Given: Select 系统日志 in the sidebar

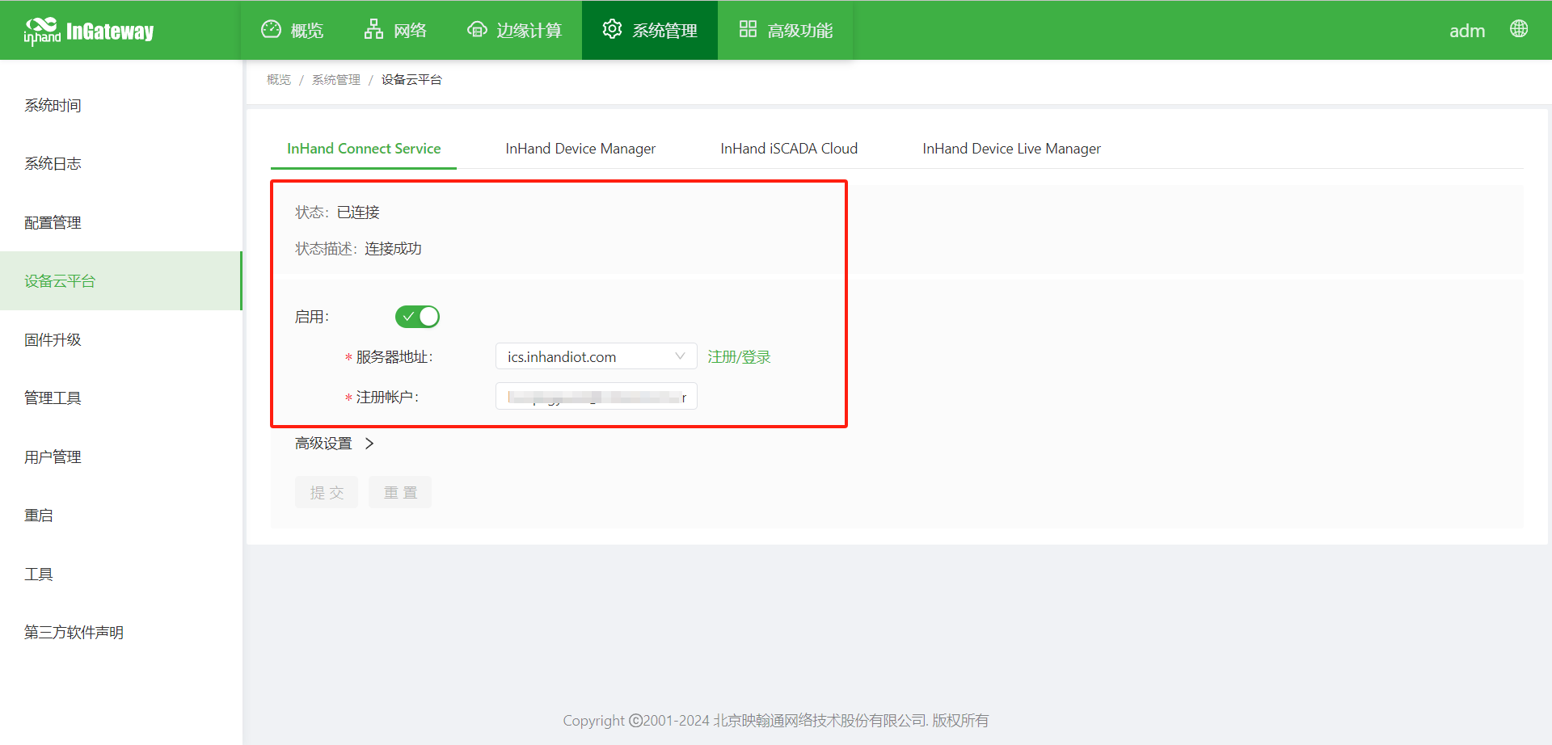Looking at the screenshot, I should coord(121,163).
